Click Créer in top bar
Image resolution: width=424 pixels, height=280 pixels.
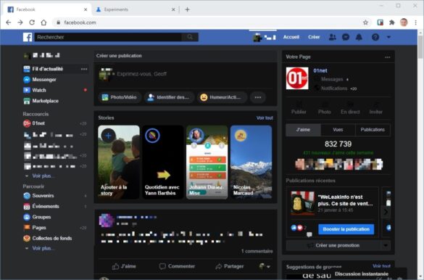pyautogui.click(x=314, y=37)
